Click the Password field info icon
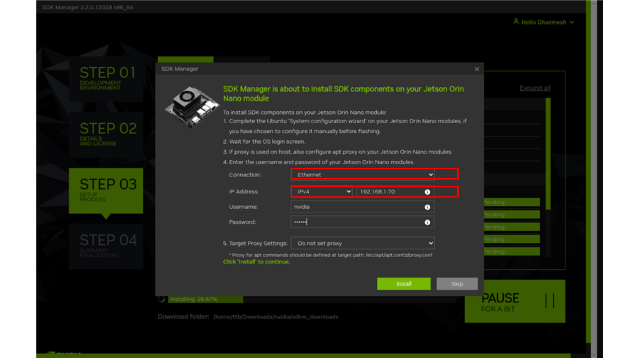The image size is (639, 359). tap(427, 222)
